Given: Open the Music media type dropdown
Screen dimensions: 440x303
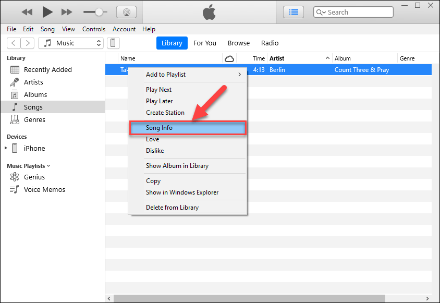Looking at the screenshot, I should coord(71,43).
